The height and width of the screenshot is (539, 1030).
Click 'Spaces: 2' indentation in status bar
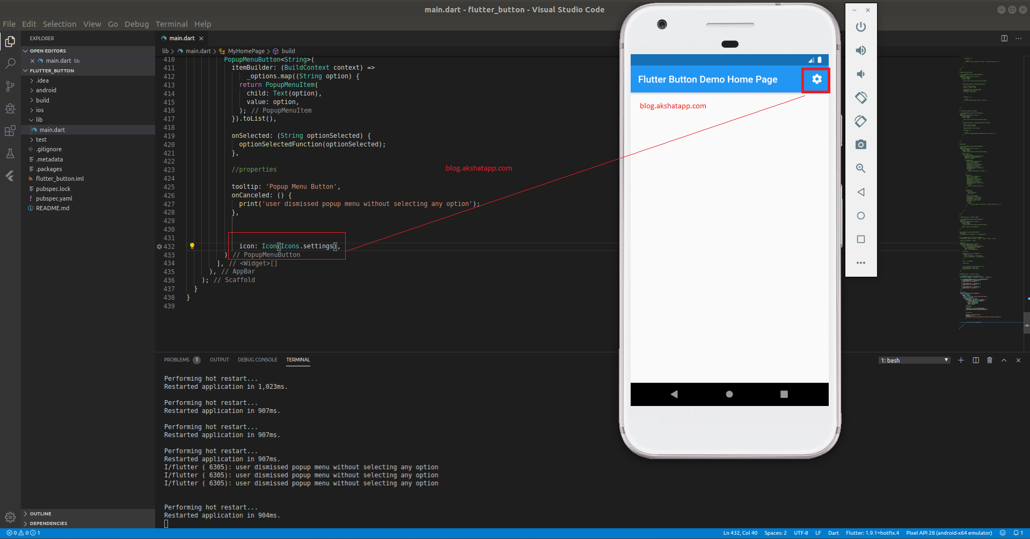(x=776, y=533)
